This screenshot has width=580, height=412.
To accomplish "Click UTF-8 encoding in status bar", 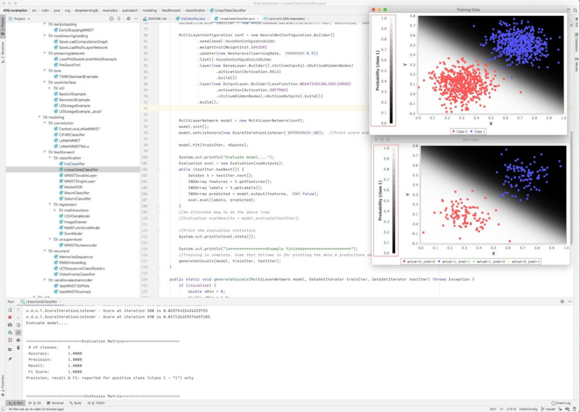I will 511,409.
